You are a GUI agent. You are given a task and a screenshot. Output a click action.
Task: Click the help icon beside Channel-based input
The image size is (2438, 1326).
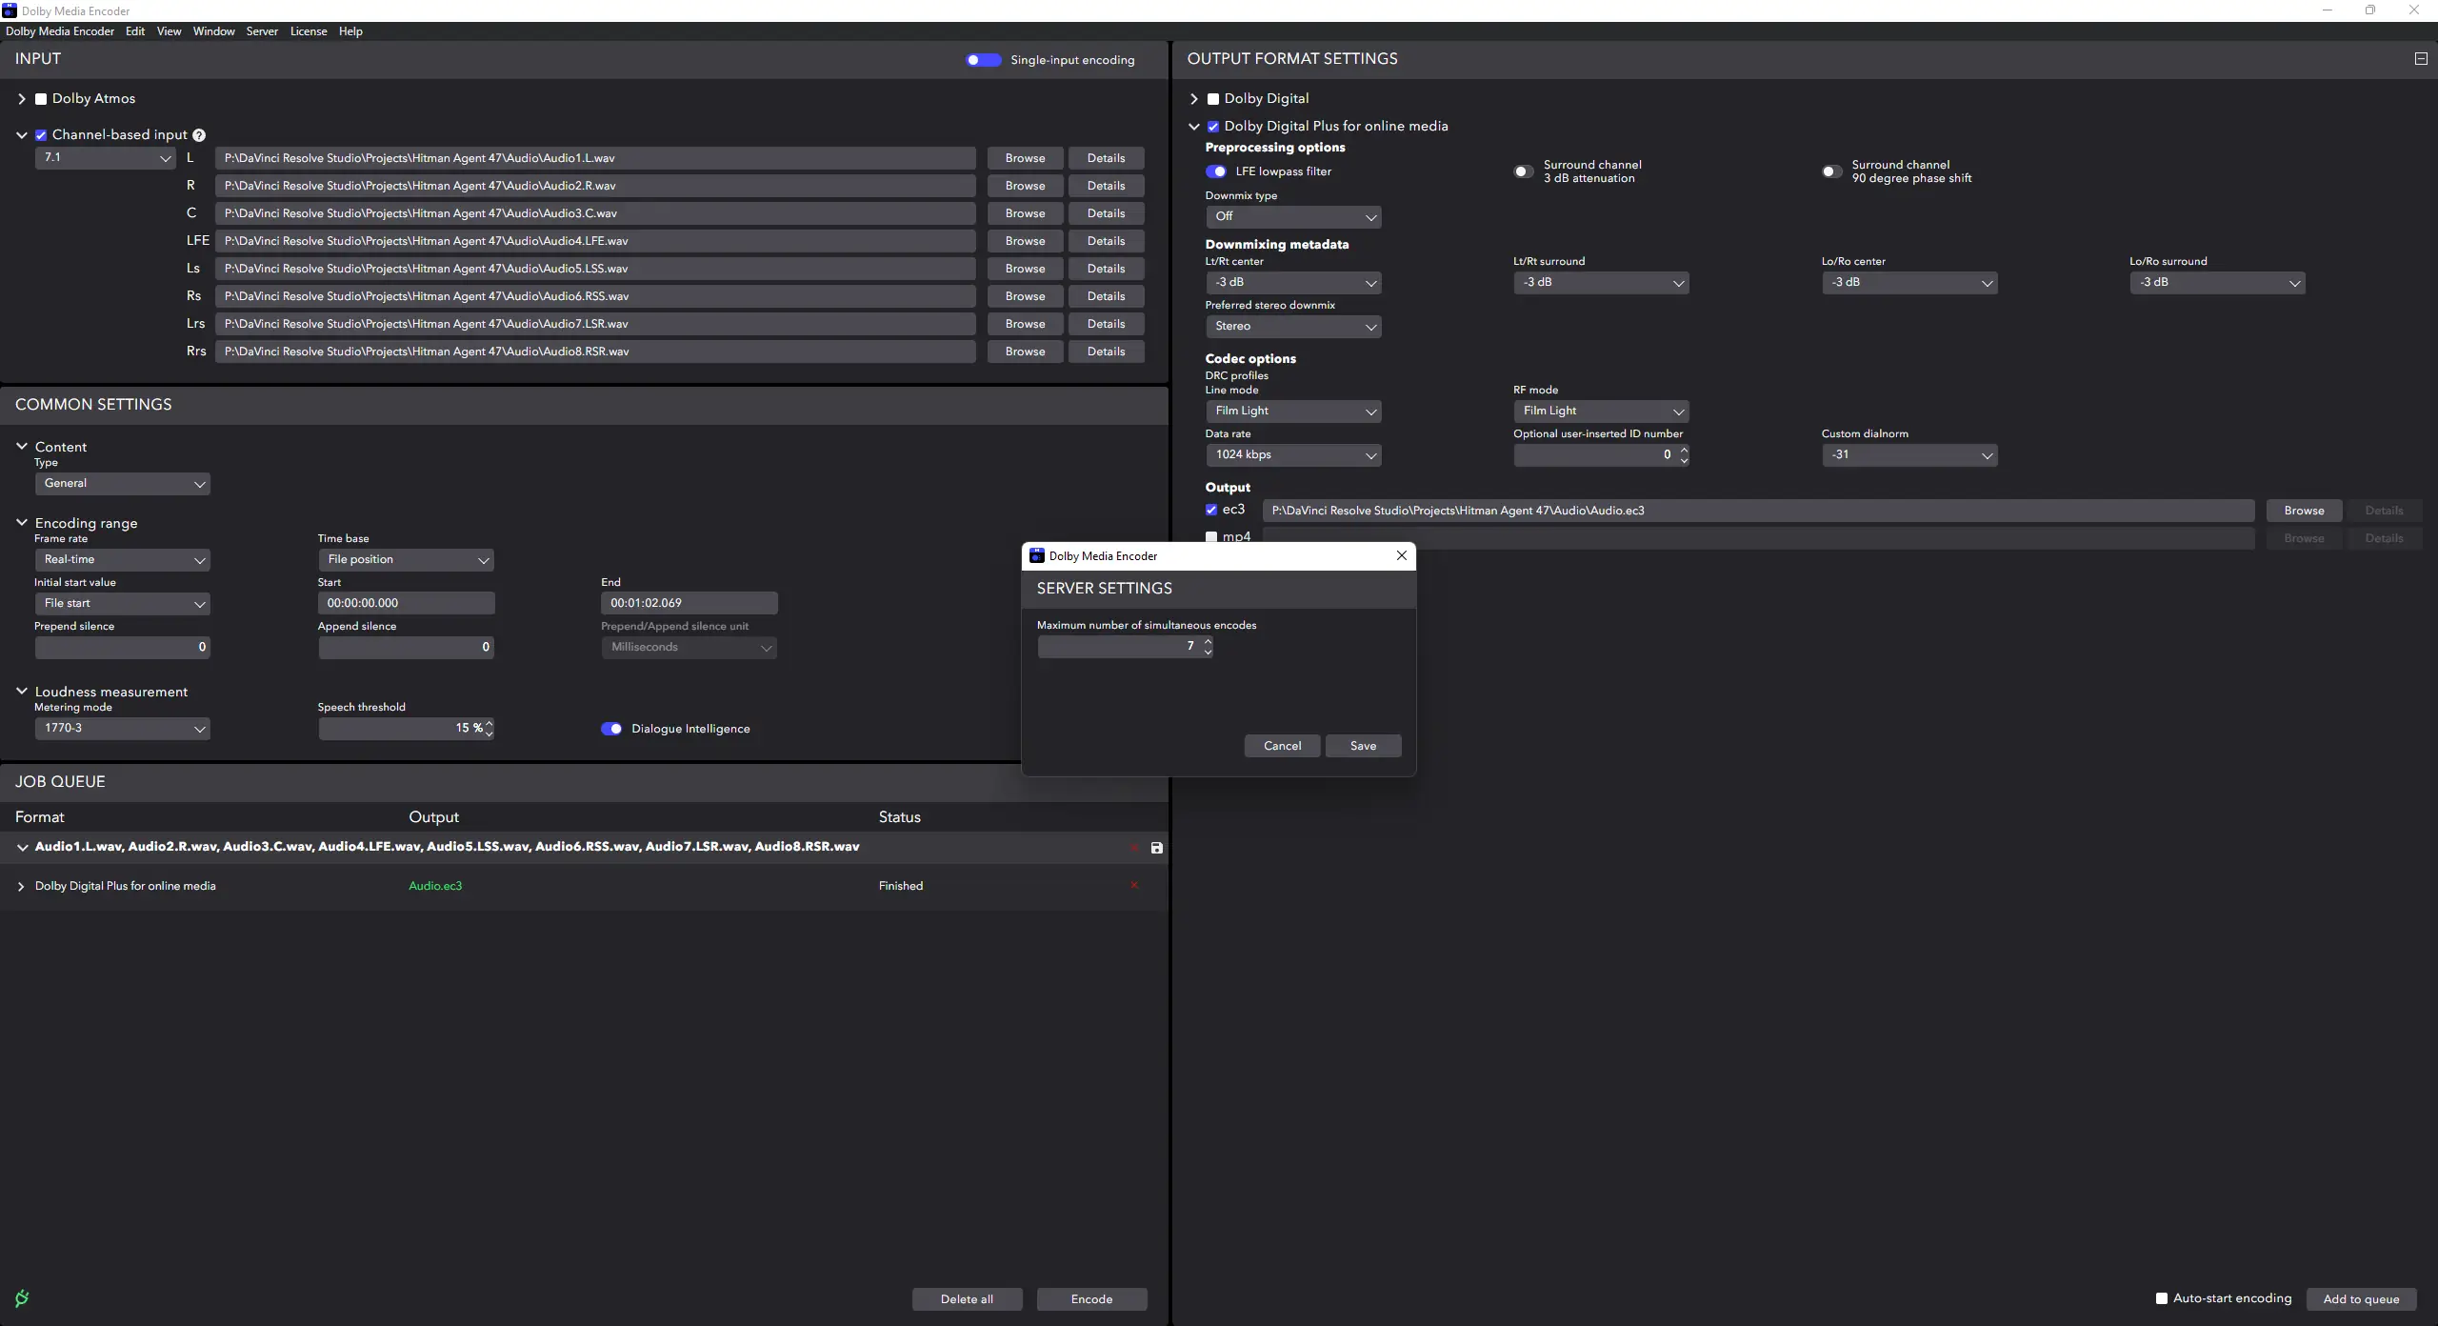(199, 135)
